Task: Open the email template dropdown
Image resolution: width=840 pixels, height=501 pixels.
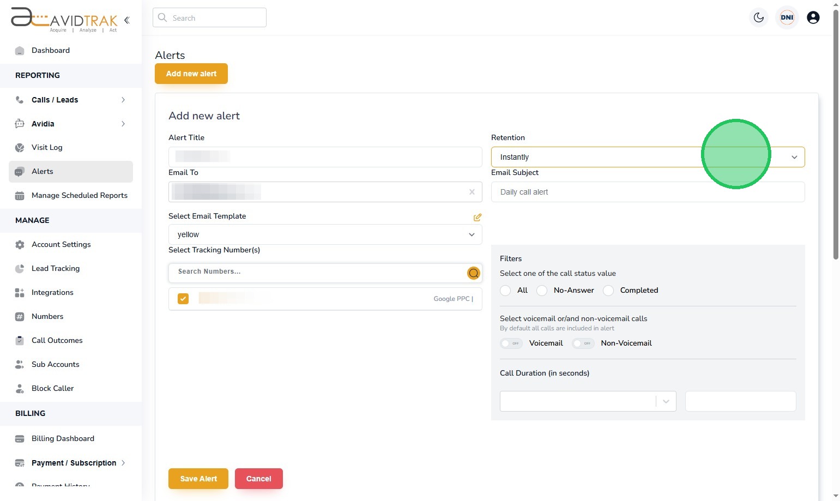Action: (x=325, y=234)
